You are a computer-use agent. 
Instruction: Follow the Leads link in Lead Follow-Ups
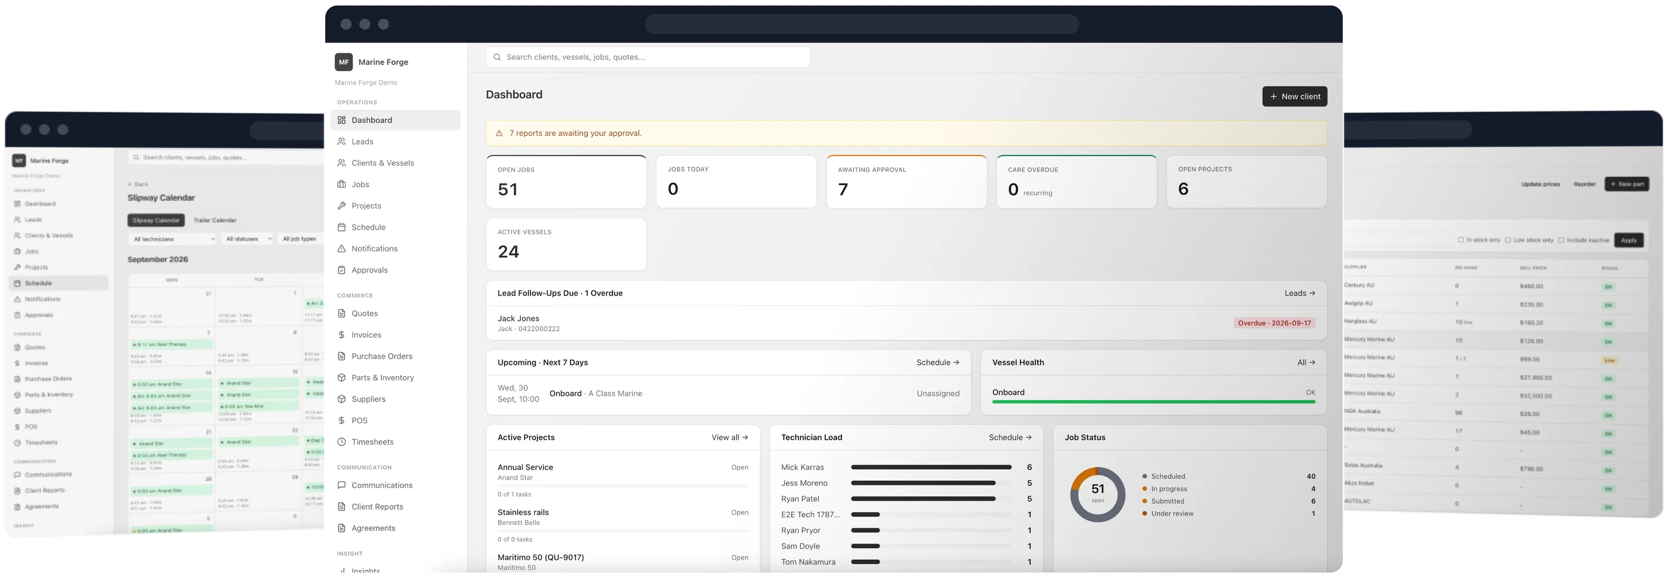pyautogui.click(x=1299, y=293)
